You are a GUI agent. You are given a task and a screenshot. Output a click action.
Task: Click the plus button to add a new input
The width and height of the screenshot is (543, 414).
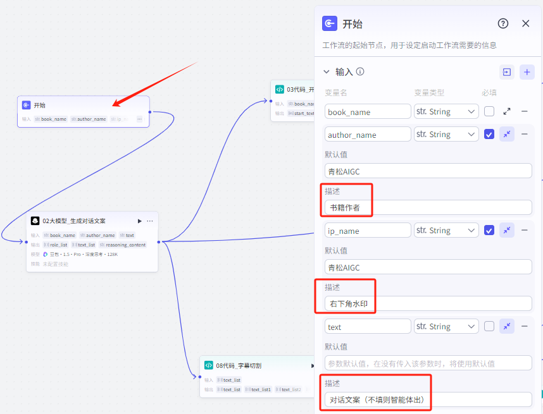(x=527, y=72)
